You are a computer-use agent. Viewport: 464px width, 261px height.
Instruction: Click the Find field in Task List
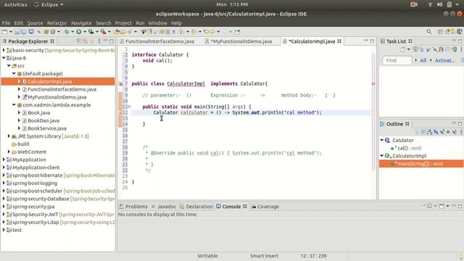[397, 60]
